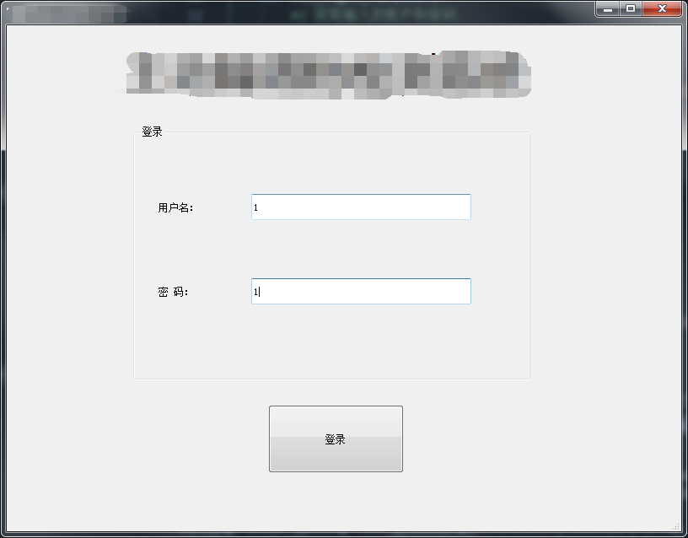Focus the 密码 text input field

coord(361,291)
